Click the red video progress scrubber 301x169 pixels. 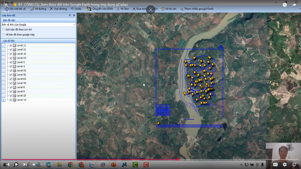tap(178, 159)
